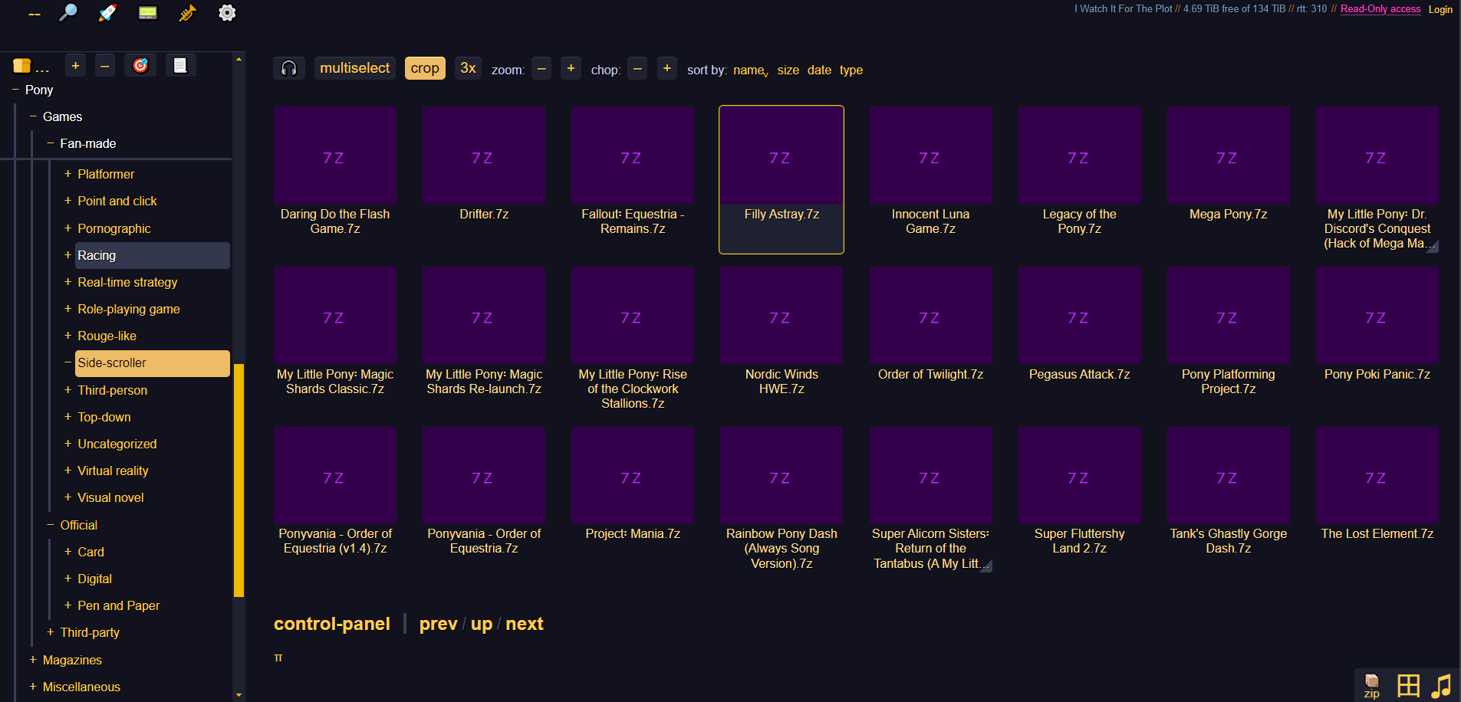
Task: Open Read-Only access link
Action: click(x=1380, y=9)
